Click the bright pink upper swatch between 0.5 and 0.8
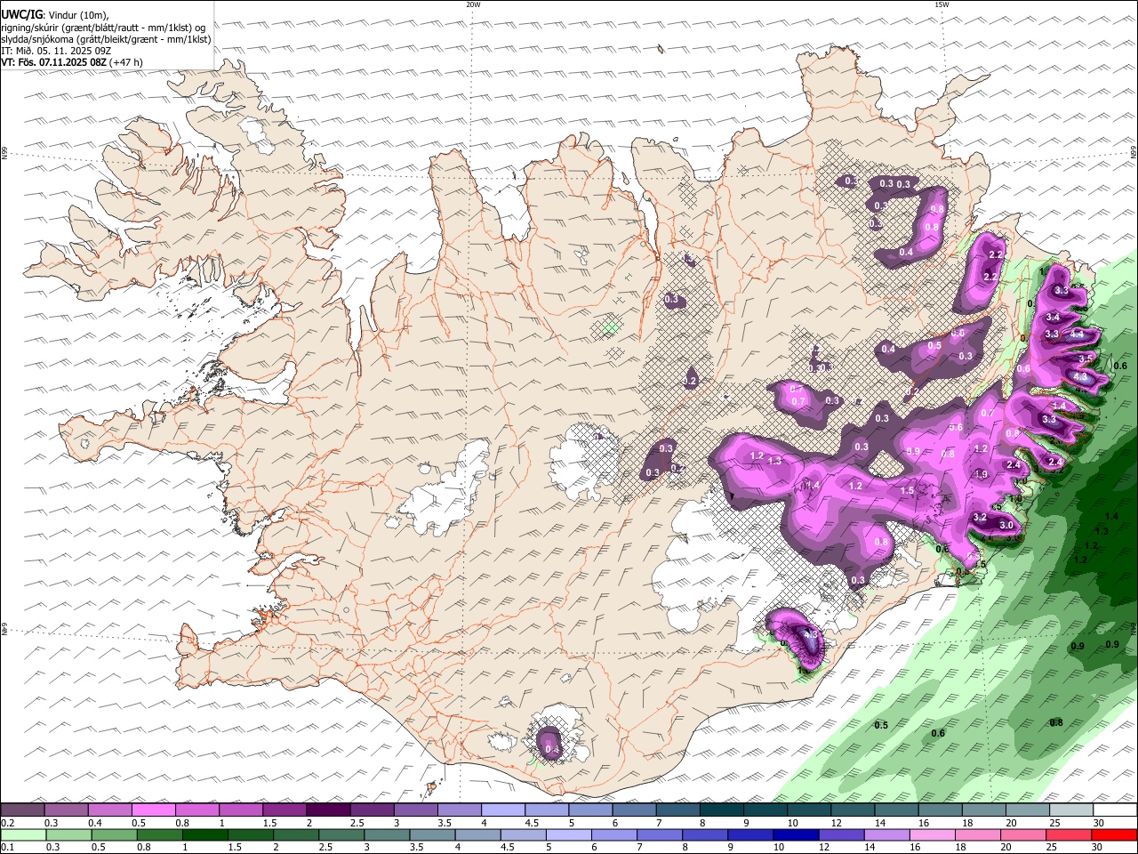1138x854 pixels. pos(153,810)
